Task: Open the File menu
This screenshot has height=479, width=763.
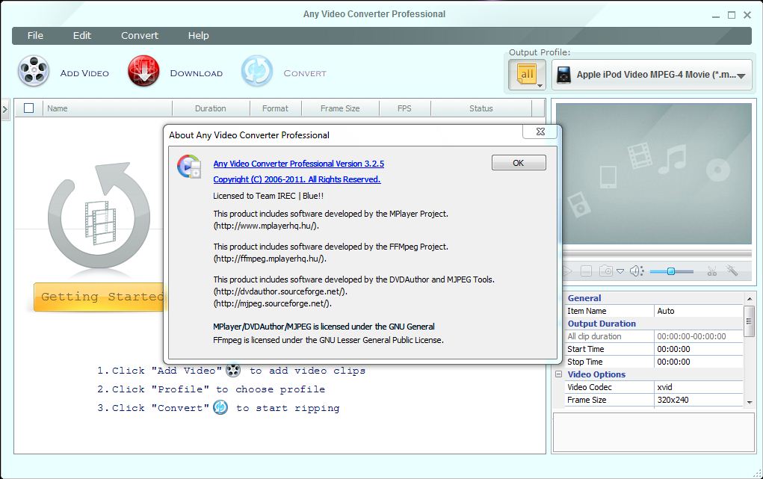Action: pos(35,36)
